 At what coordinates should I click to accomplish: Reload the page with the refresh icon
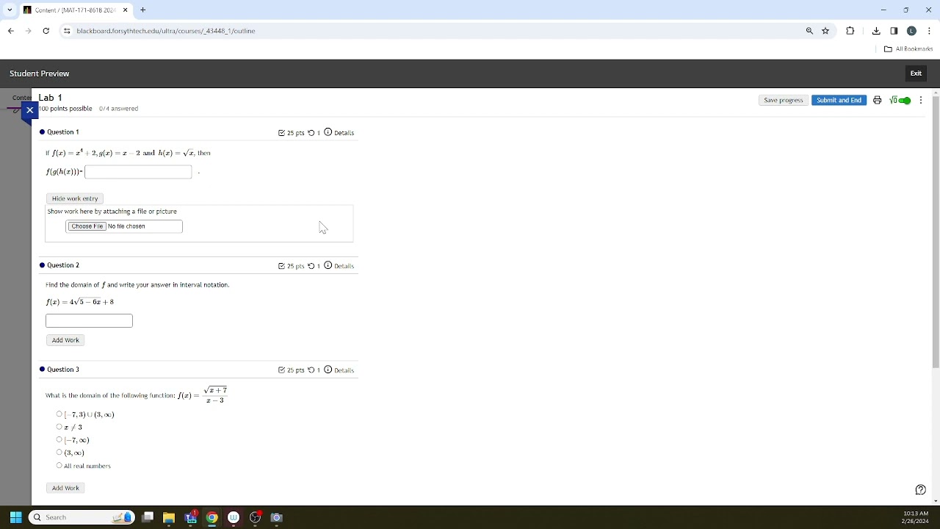46,31
